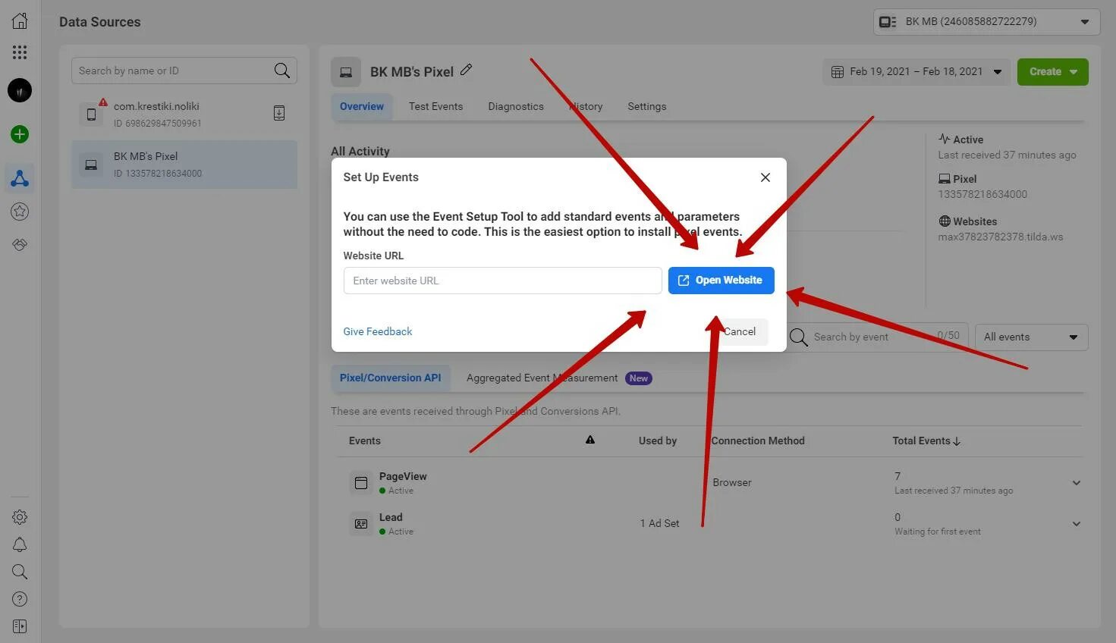
Task: Click the 1 Ad Set text
Action: tap(659, 523)
